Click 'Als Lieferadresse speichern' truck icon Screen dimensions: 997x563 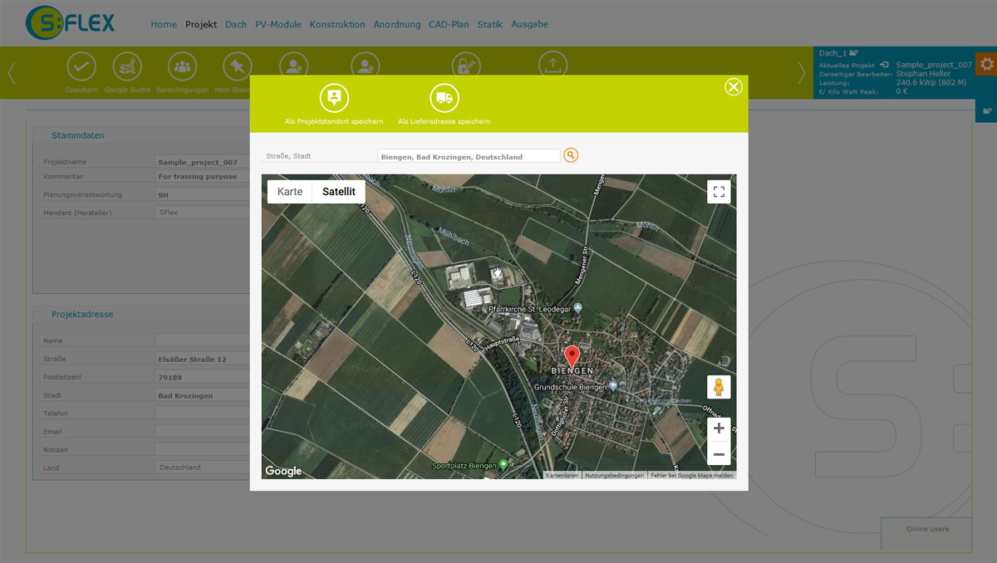pyautogui.click(x=444, y=99)
